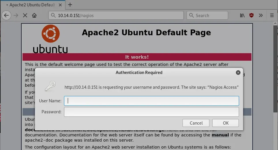Stop loading the page with X button
The image size is (278, 150).
click(25, 15)
